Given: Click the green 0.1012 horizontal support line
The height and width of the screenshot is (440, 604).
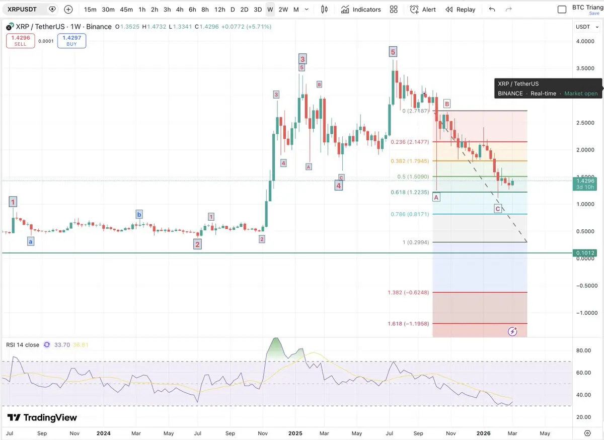Looking at the screenshot, I should click(287, 253).
